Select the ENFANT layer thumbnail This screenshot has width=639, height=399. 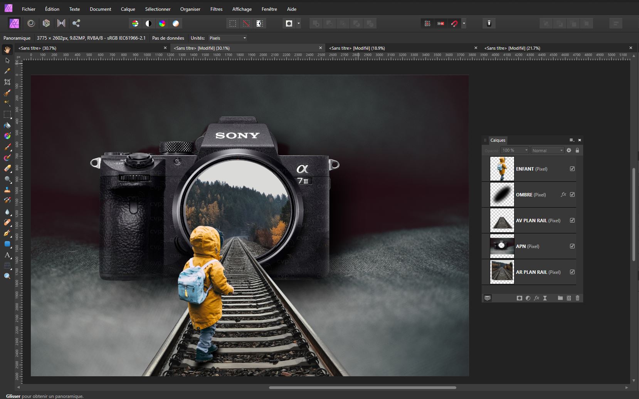click(502, 169)
